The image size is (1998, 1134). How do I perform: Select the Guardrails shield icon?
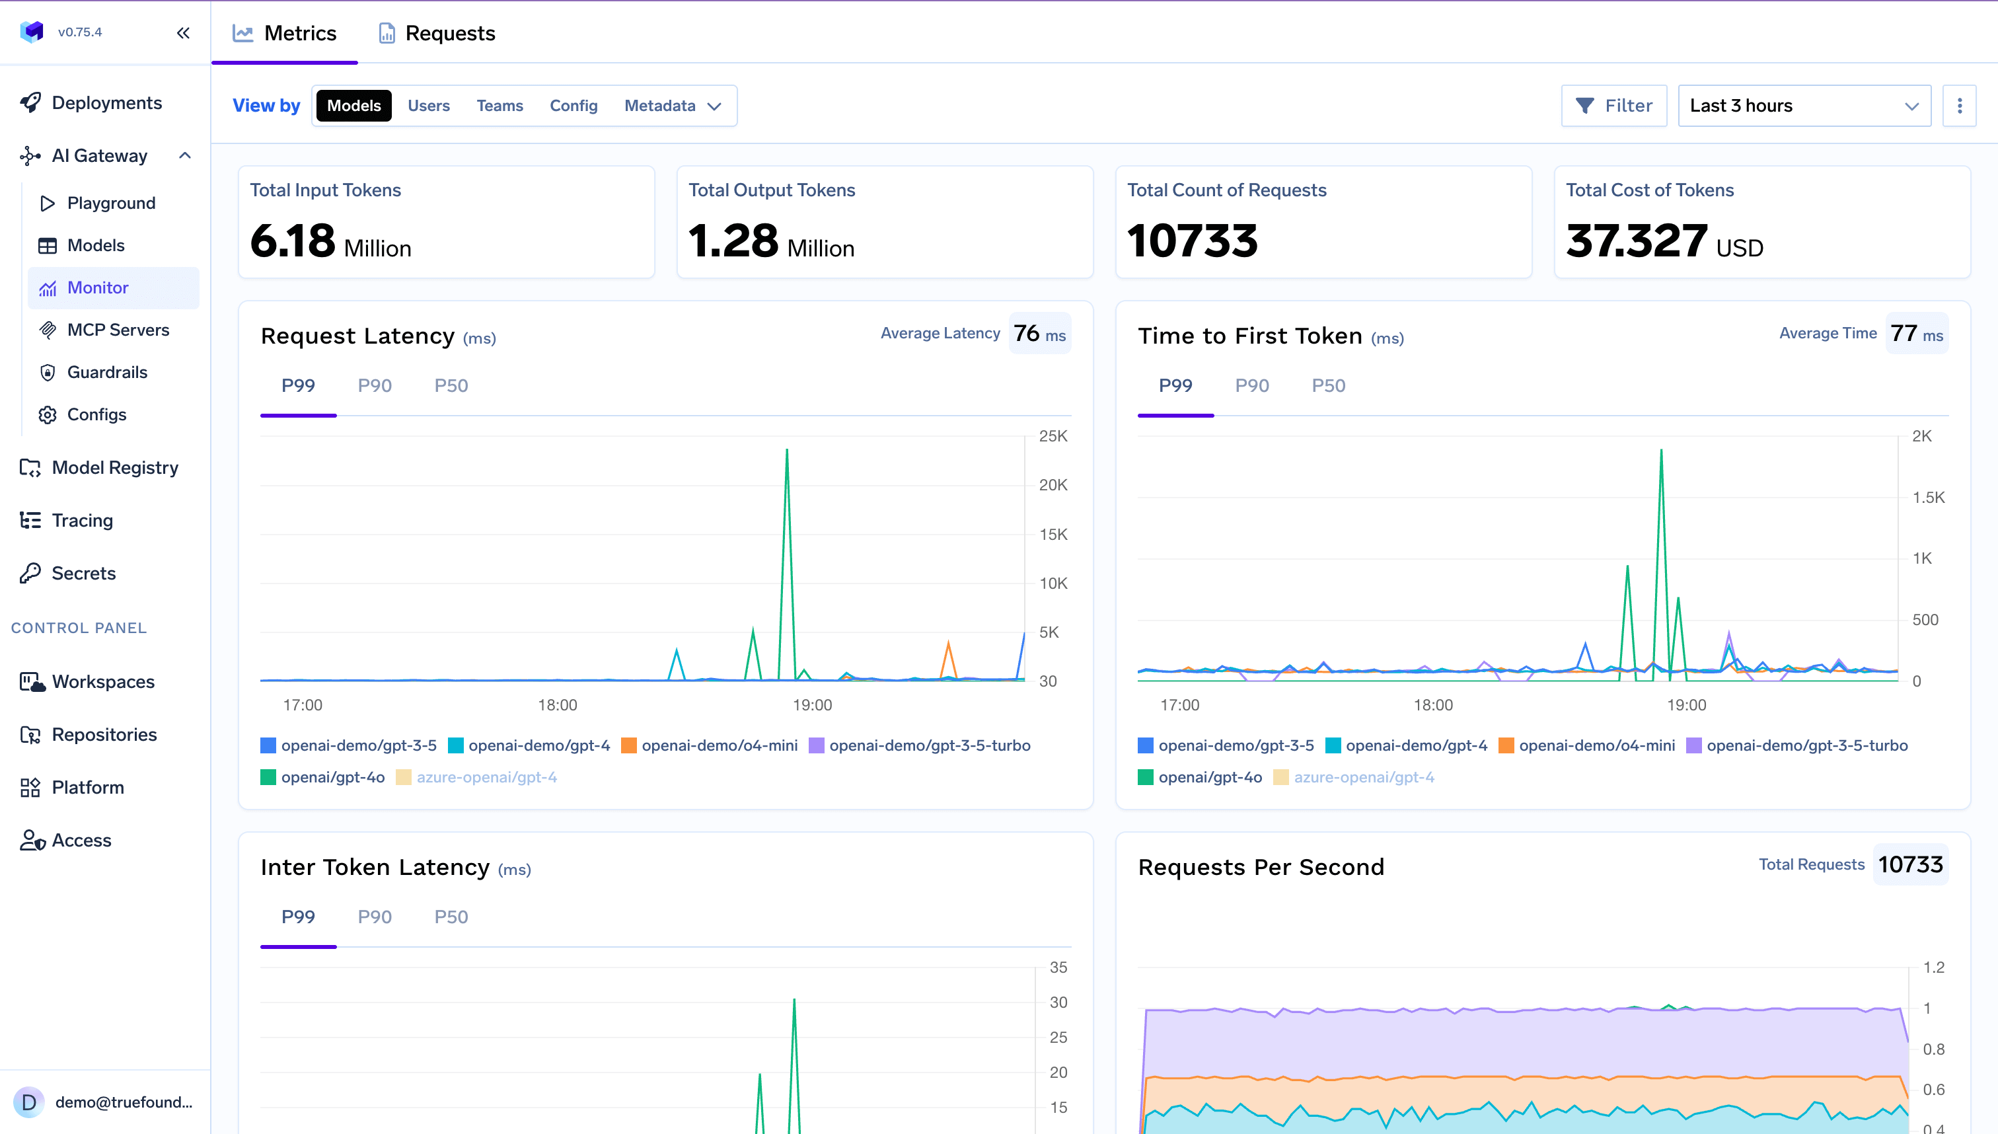coord(48,372)
